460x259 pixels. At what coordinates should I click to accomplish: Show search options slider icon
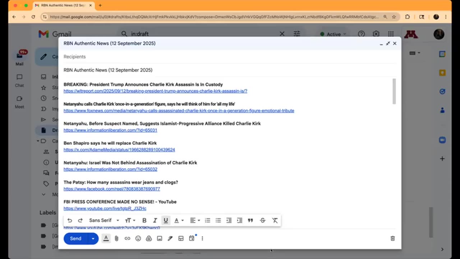click(297, 34)
